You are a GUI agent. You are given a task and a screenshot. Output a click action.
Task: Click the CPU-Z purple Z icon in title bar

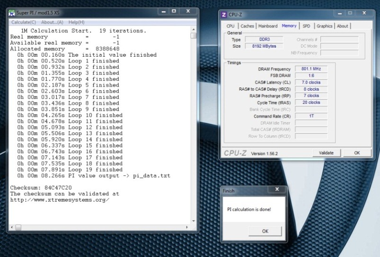coord(224,15)
